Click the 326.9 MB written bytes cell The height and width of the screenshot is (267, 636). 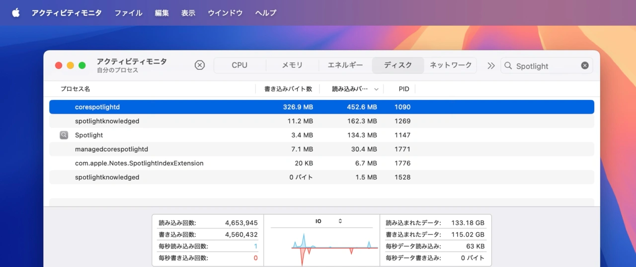tap(298, 107)
